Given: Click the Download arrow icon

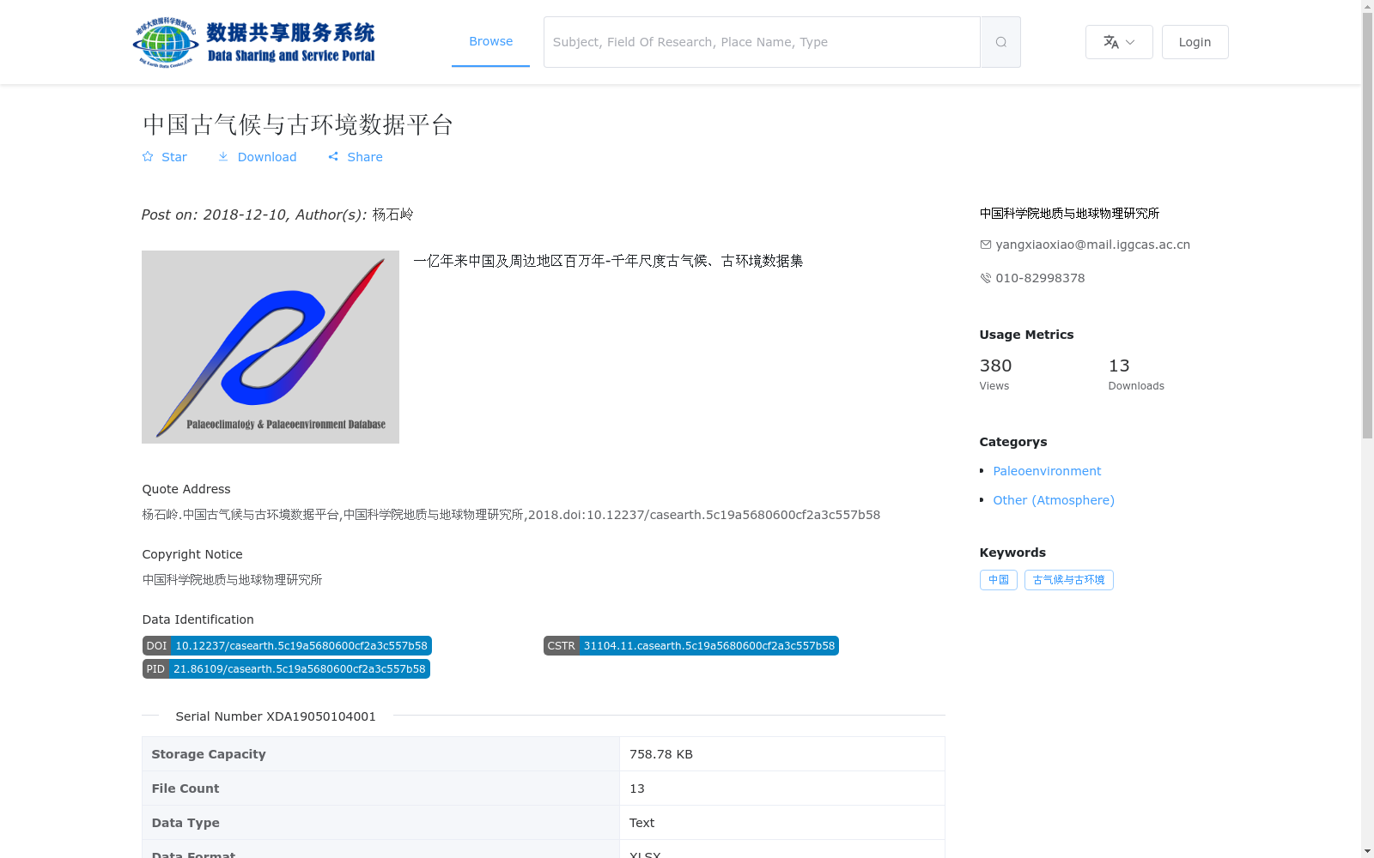Looking at the screenshot, I should 223,156.
